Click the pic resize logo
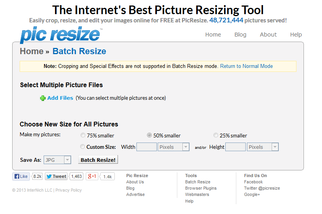This screenshot has height=214, width=322. click(61, 35)
